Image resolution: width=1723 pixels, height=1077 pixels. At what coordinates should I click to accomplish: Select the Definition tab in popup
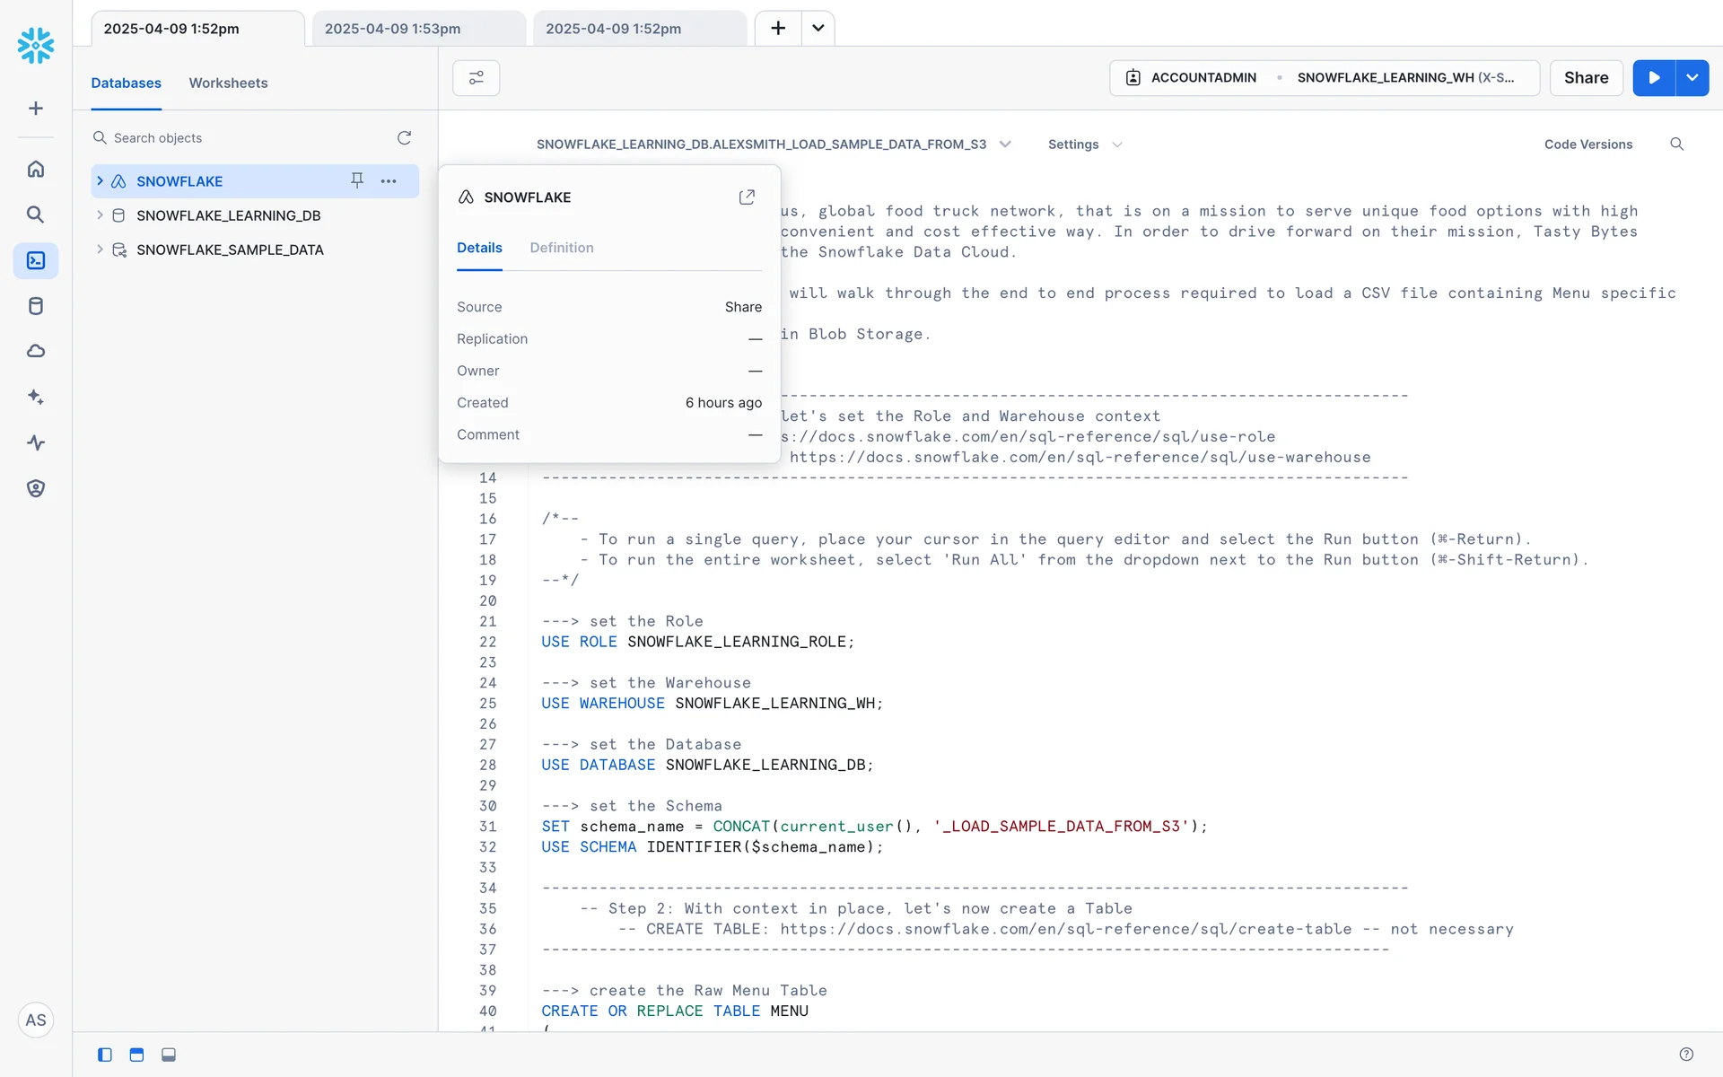(x=561, y=248)
